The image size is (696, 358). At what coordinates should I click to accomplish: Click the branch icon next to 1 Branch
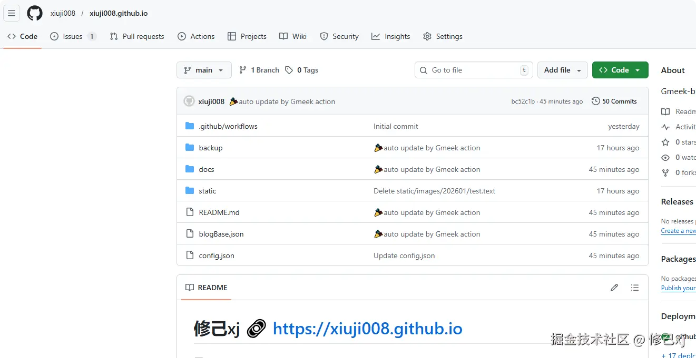coord(242,69)
